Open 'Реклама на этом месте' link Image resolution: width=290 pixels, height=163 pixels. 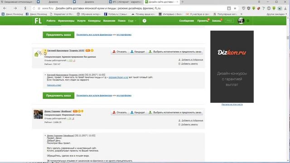coord(232,105)
